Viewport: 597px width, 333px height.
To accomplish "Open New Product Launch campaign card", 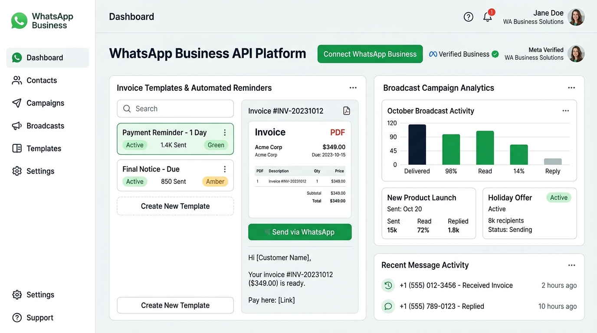I will point(429,213).
